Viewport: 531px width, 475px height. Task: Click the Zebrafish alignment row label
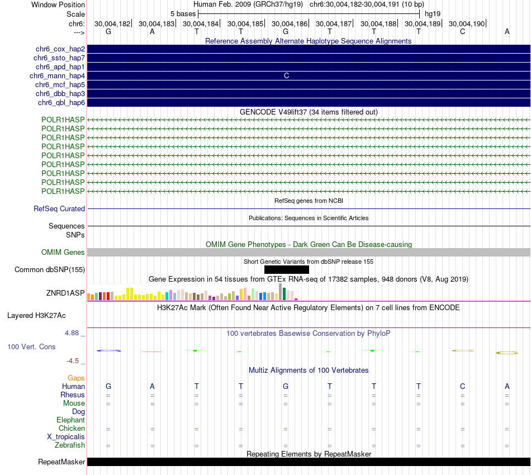pyautogui.click(x=70, y=445)
